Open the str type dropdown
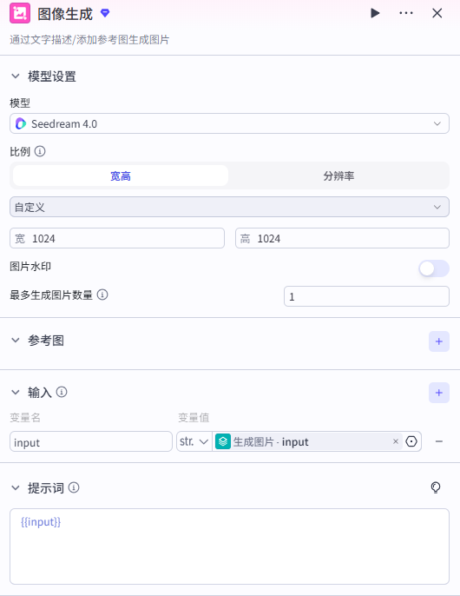 point(194,441)
